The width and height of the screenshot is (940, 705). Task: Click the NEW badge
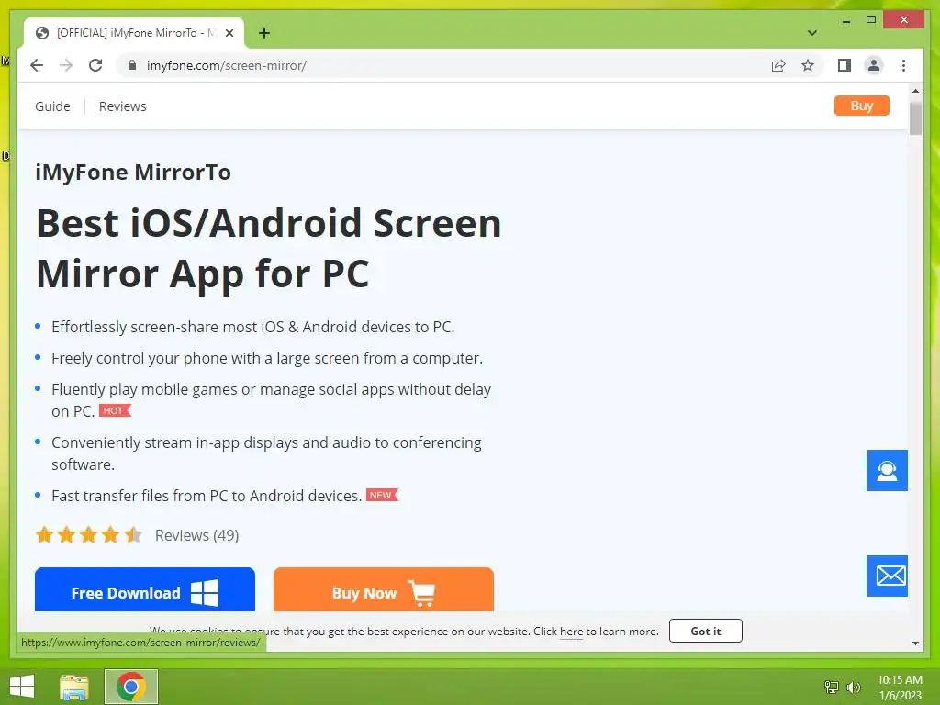pyautogui.click(x=382, y=495)
